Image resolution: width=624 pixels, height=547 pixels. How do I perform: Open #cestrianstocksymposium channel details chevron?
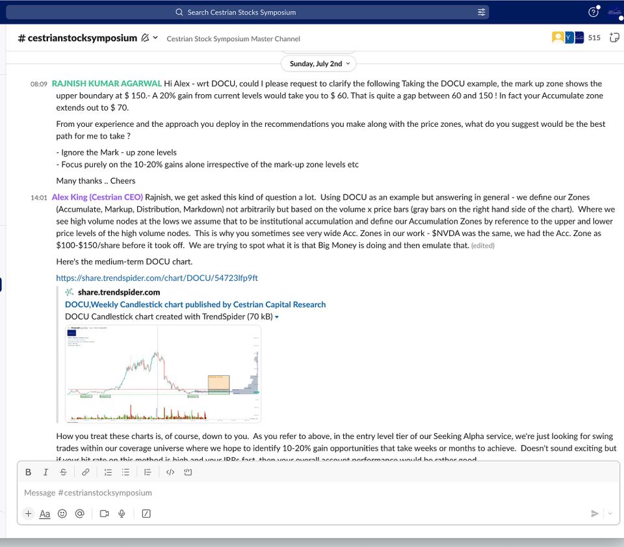155,38
